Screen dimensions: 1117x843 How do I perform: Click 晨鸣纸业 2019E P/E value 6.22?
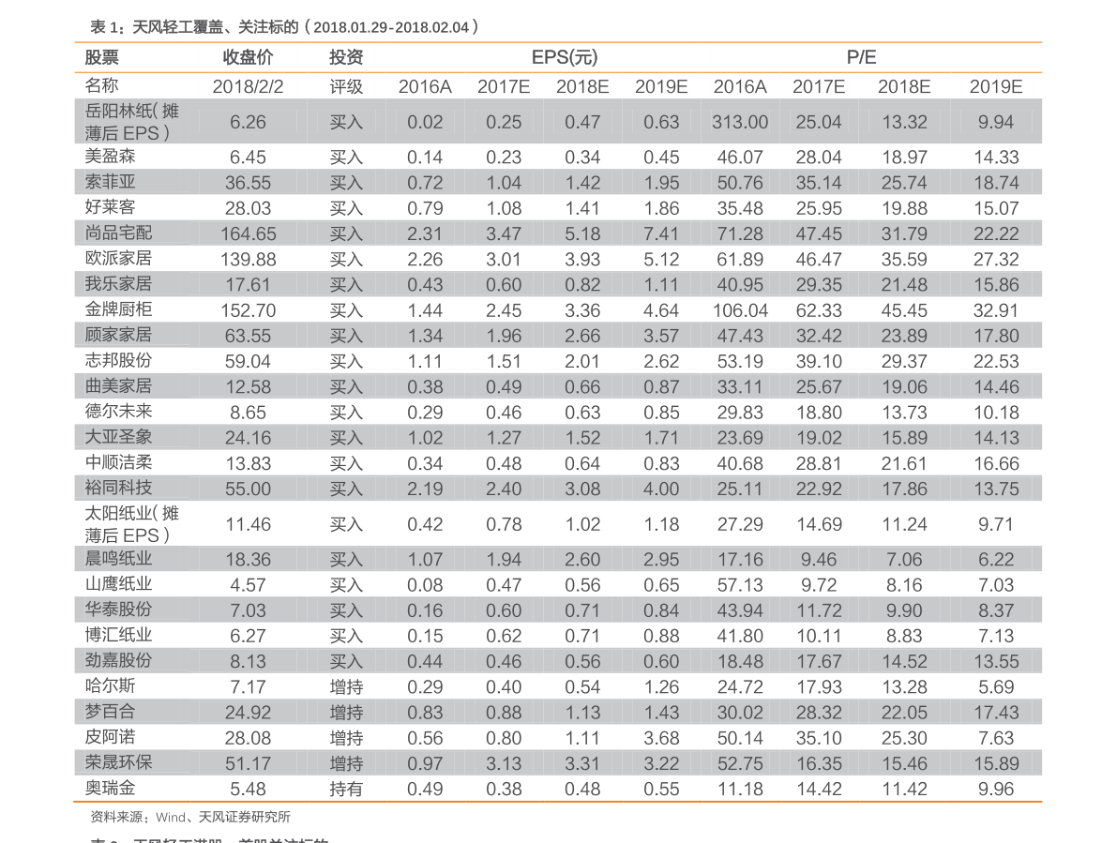(996, 560)
